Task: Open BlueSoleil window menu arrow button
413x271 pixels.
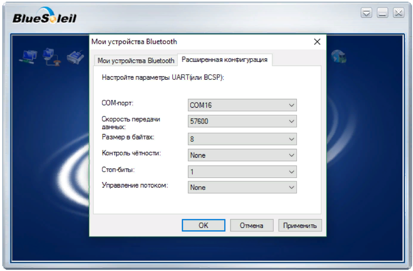Action: (366, 13)
